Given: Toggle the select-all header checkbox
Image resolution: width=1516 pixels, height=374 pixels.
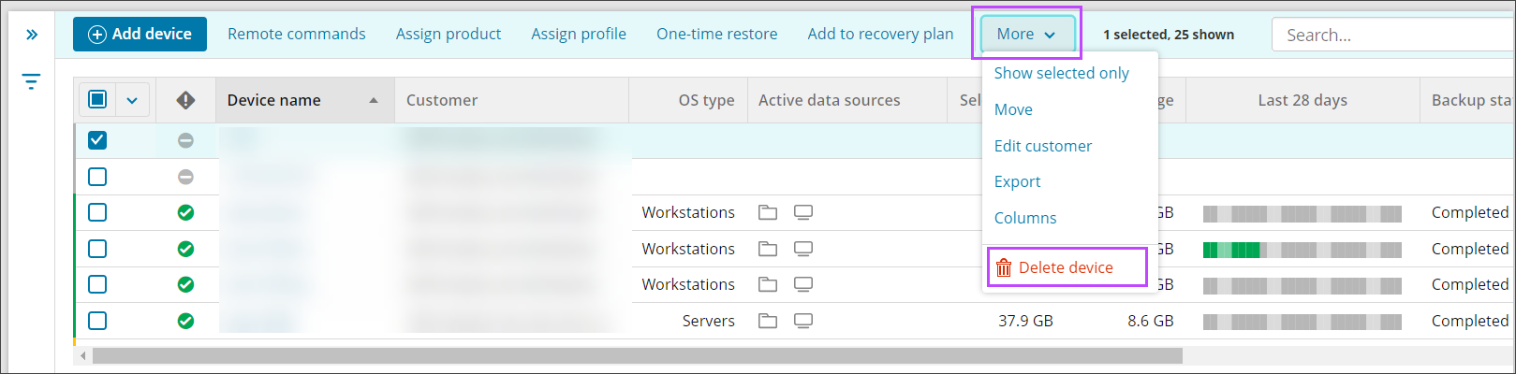Looking at the screenshot, I should 97,99.
